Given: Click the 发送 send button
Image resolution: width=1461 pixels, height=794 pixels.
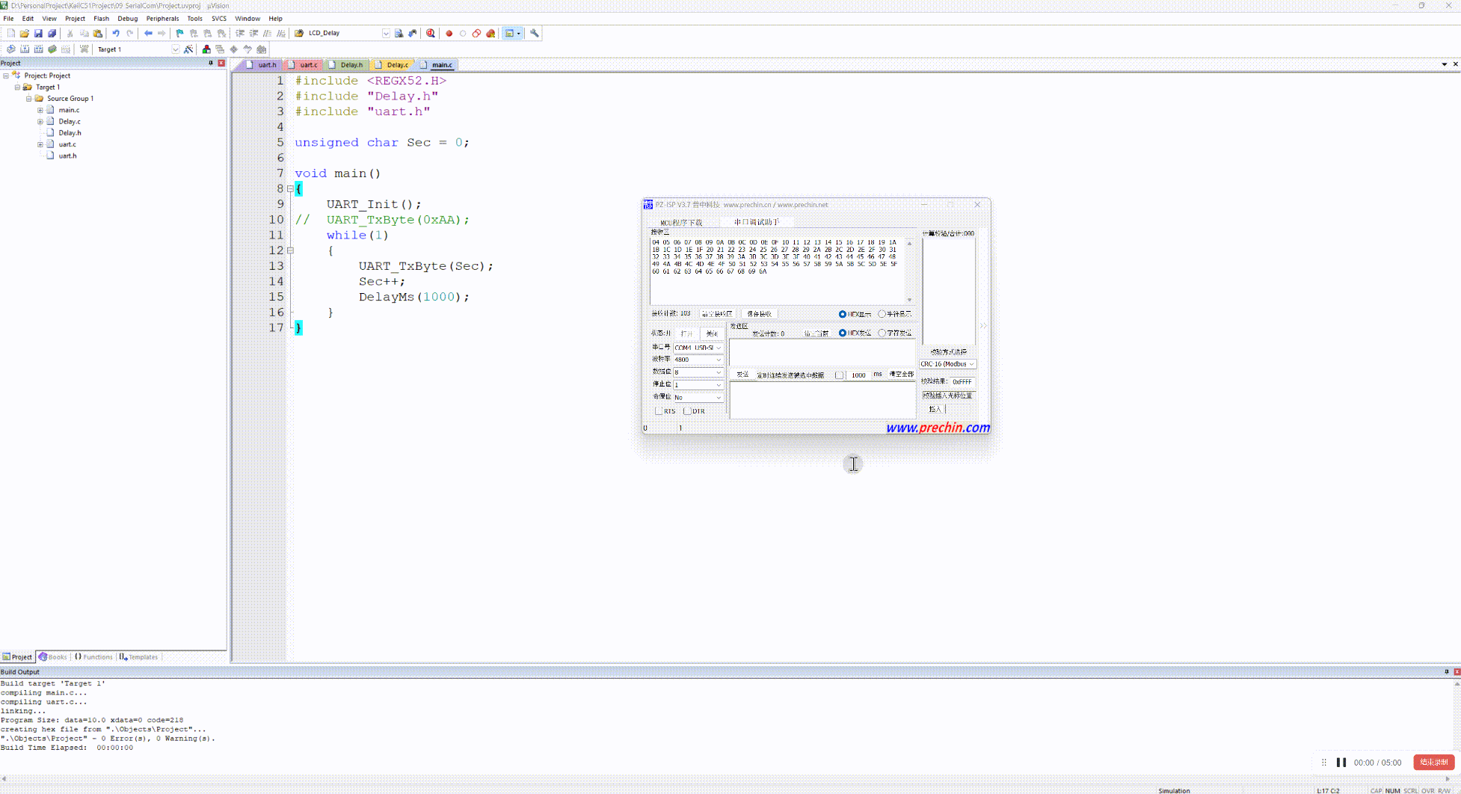Looking at the screenshot, I should 742,375.
